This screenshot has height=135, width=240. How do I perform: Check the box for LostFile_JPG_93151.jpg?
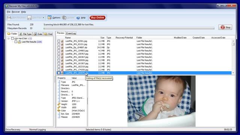click(59, 44)
